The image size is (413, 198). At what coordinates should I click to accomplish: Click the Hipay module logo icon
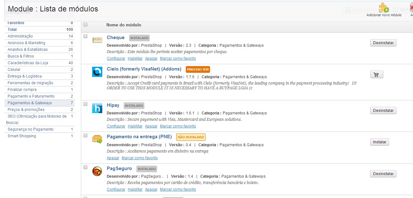tap(97, 108)
